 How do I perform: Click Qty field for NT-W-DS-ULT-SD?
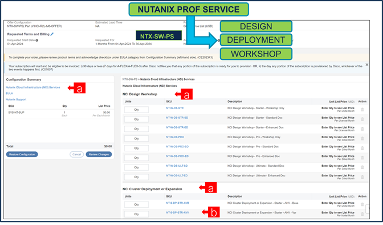(x=136, y=167)
